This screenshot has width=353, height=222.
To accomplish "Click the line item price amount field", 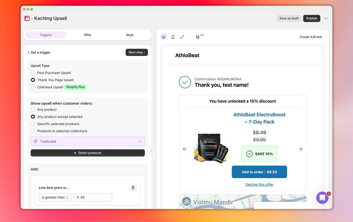I will pos(93,197).
